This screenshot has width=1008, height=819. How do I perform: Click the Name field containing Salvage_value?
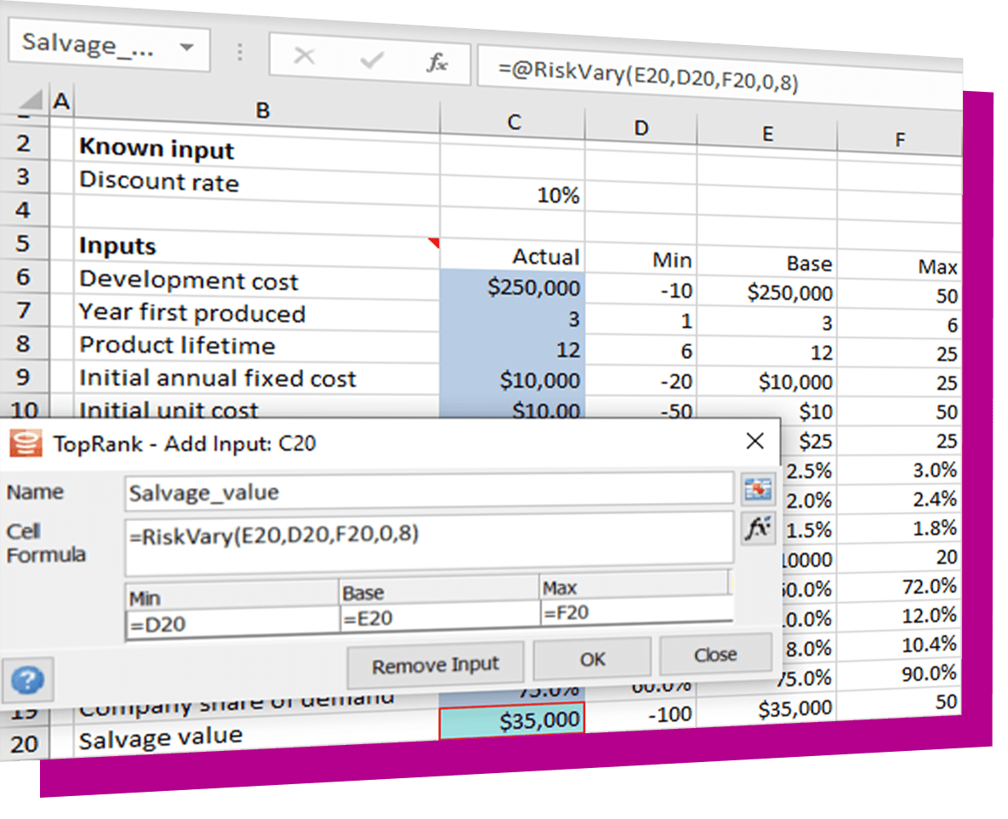pos(428,492)
